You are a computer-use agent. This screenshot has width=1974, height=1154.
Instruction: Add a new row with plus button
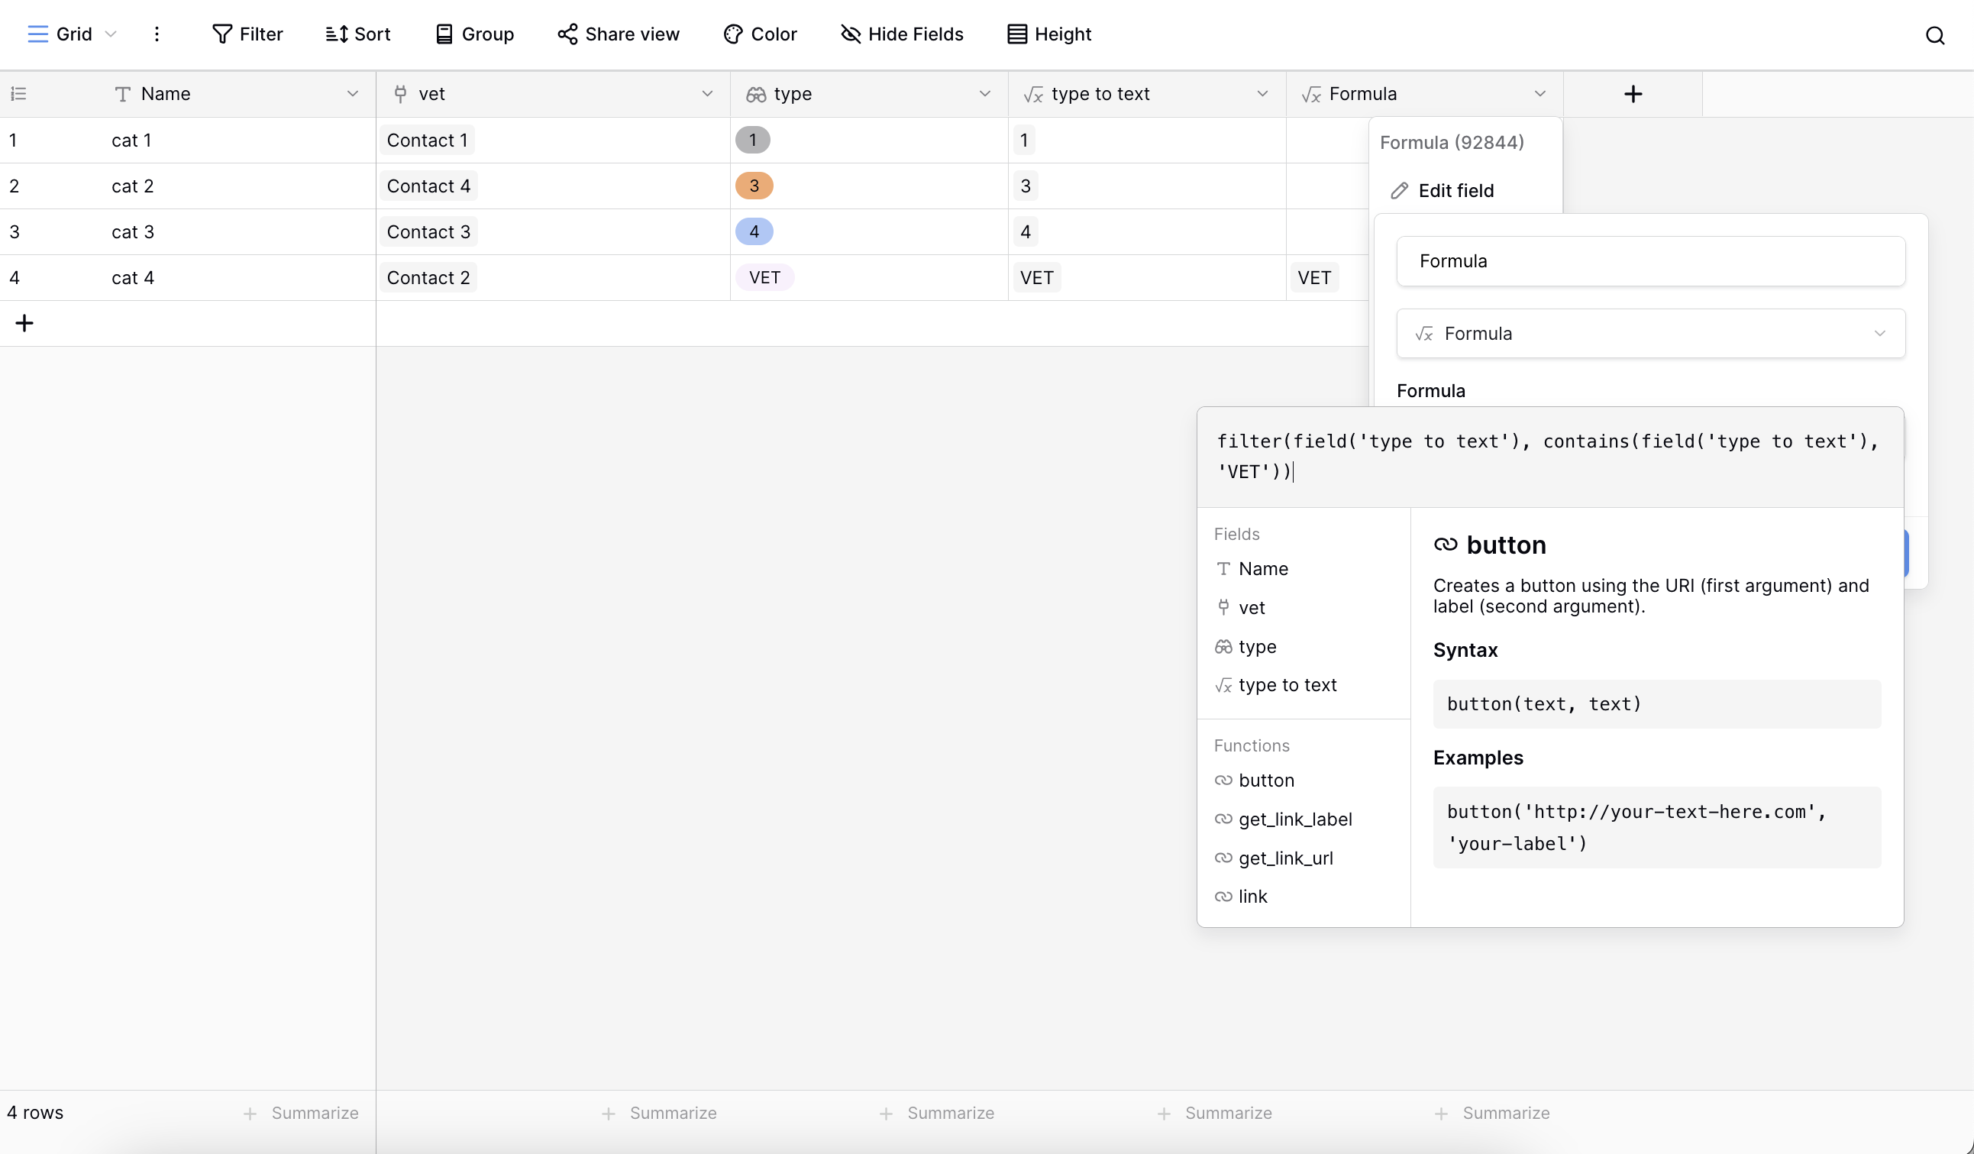point(24,323)
